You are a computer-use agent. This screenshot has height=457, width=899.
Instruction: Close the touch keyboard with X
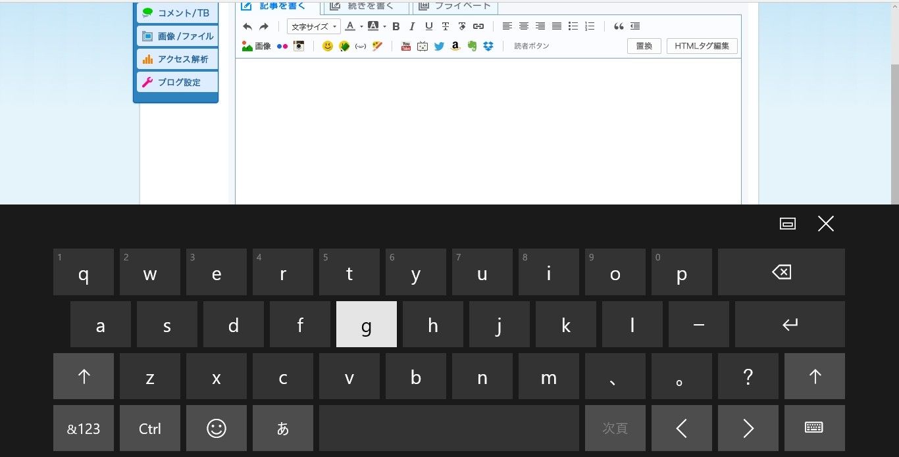[x=825, y=224]
